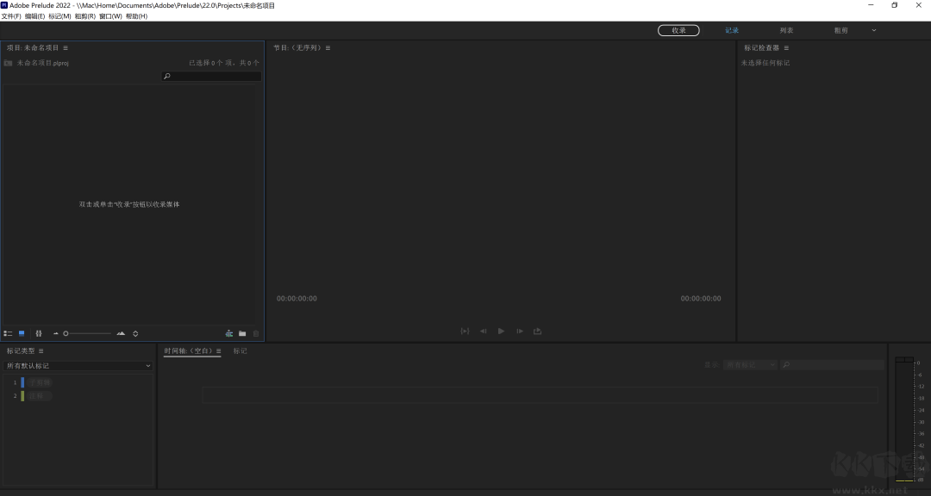The height and width of the screenshot is (496, 931).
Task: Expand the workspace overflow chevron
Action: coord(873,30)
